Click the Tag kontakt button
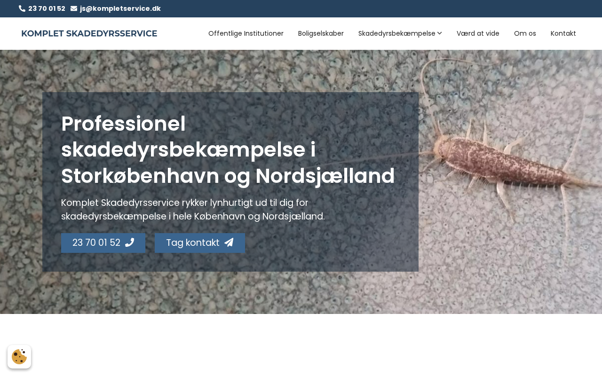Image resolution: width=602 pixels, height=376 pixels. point(200,243)
